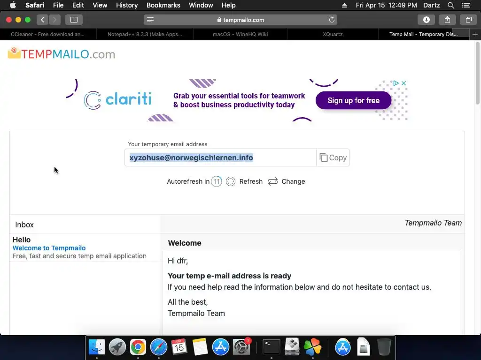Reload the page
This screenshot has width=481, height=360.
[332, 20]
